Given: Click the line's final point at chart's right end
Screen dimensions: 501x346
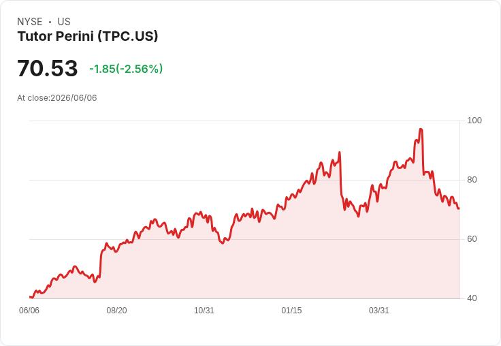Looking at the screenshot, I should pyautogui.click(x=459, y=208).
